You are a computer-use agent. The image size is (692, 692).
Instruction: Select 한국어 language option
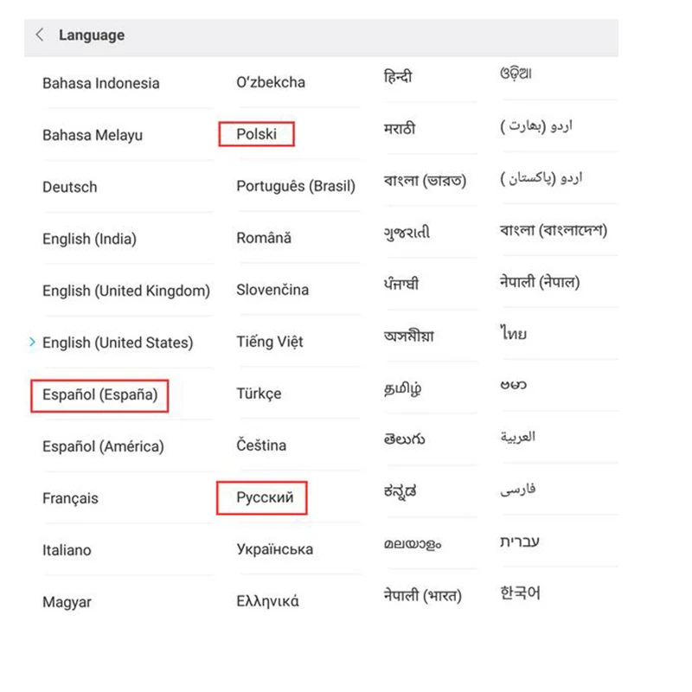520,593
